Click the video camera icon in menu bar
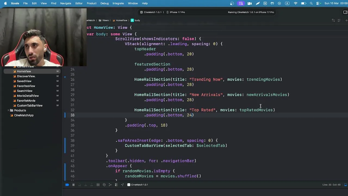The width and height of the screenshot is (348, 196). pos(250,3)
